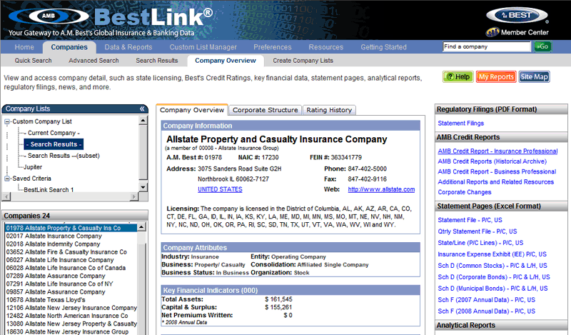The width and height of the screenshot is (571, 335).
Task: Select 06028 Allstate Life Insurance Co of Canada
Action: (x=66, y=268)
